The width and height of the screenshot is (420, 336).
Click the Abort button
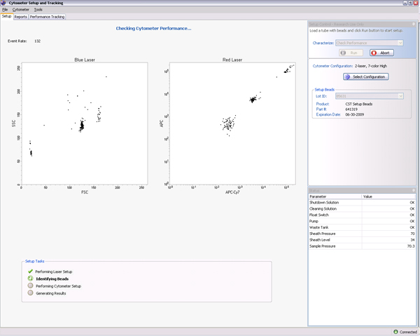[382, 53]
